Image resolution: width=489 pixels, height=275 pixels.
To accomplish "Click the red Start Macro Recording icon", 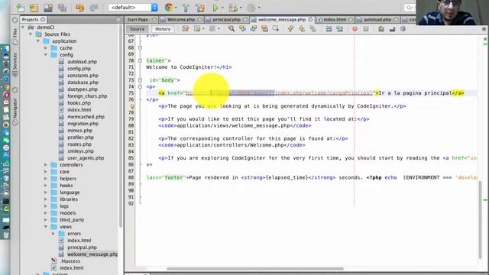I will pos(355,29).
